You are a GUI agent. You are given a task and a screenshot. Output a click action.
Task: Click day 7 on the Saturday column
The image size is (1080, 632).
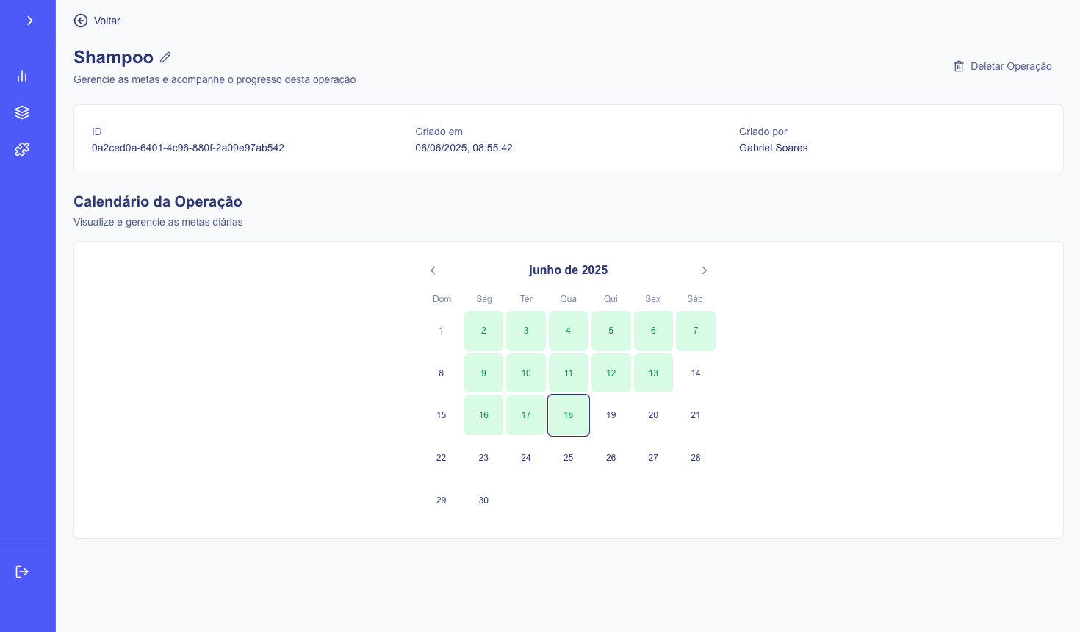point(695,331)
